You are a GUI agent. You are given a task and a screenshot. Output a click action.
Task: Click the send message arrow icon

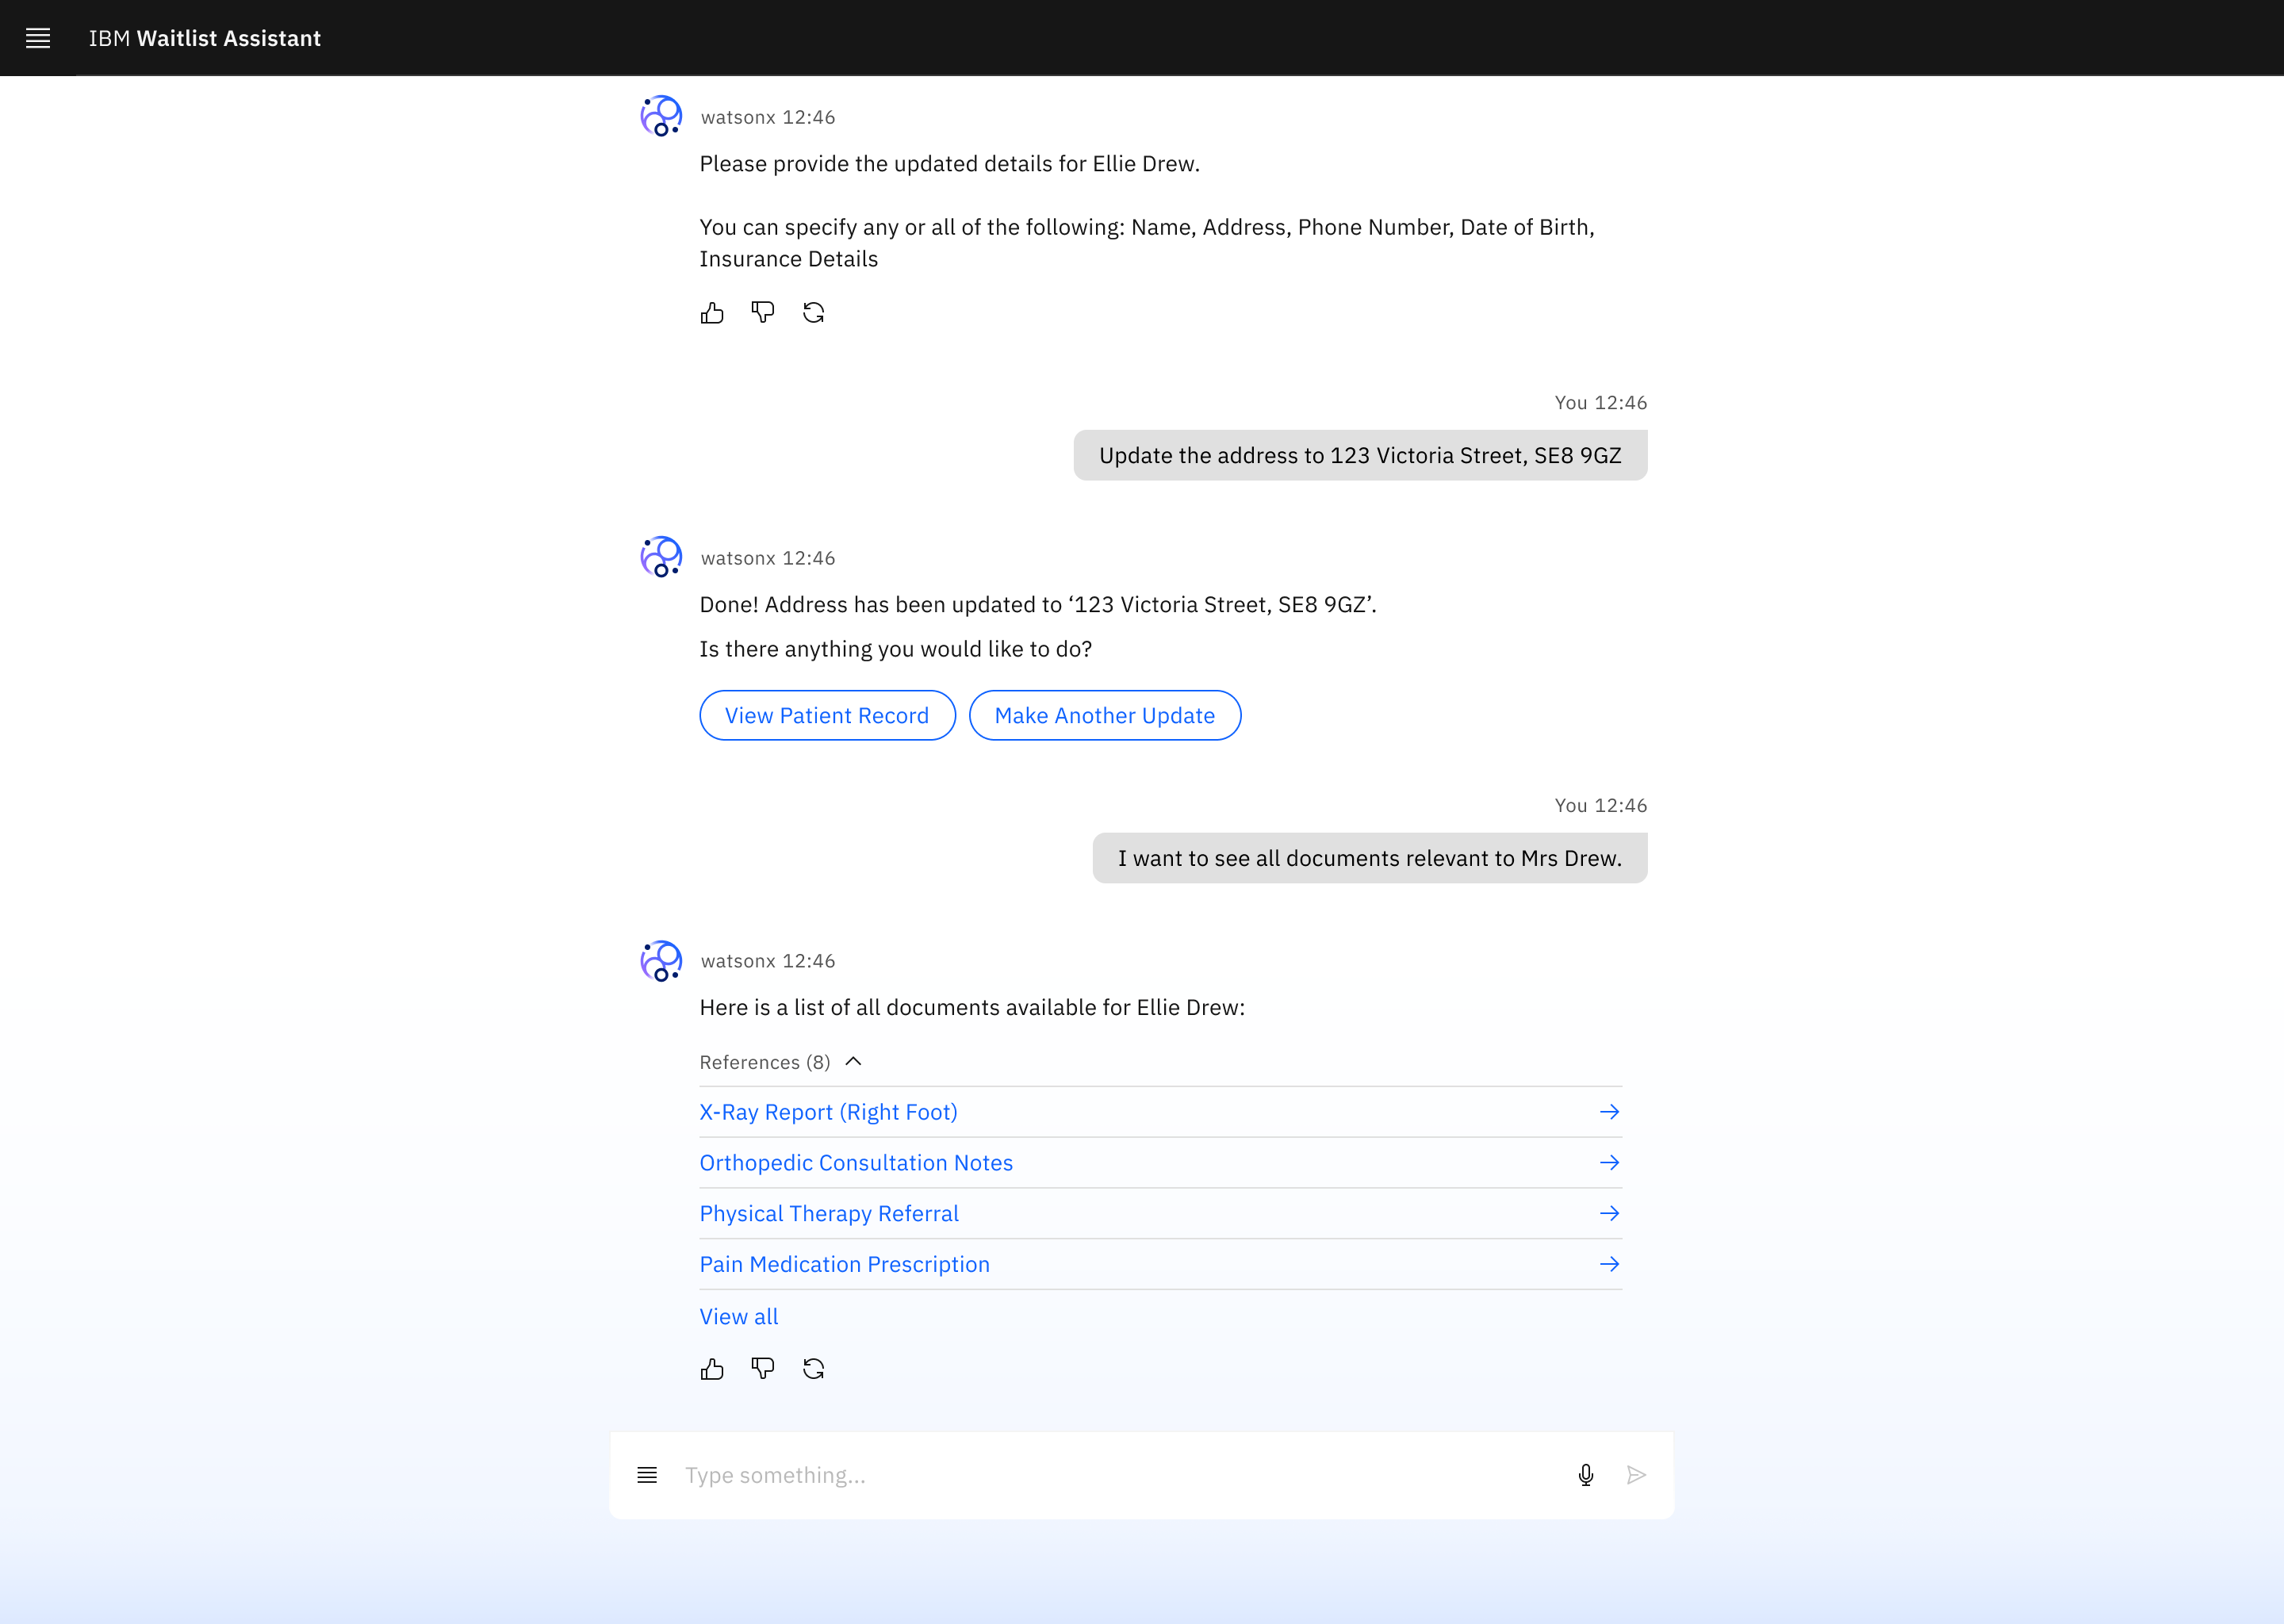point(1636,1475)
